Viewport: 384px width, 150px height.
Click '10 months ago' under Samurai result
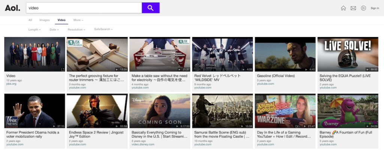[204, 141]
